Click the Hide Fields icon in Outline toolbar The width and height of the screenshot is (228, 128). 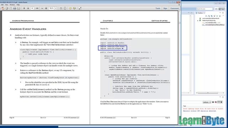212,16
